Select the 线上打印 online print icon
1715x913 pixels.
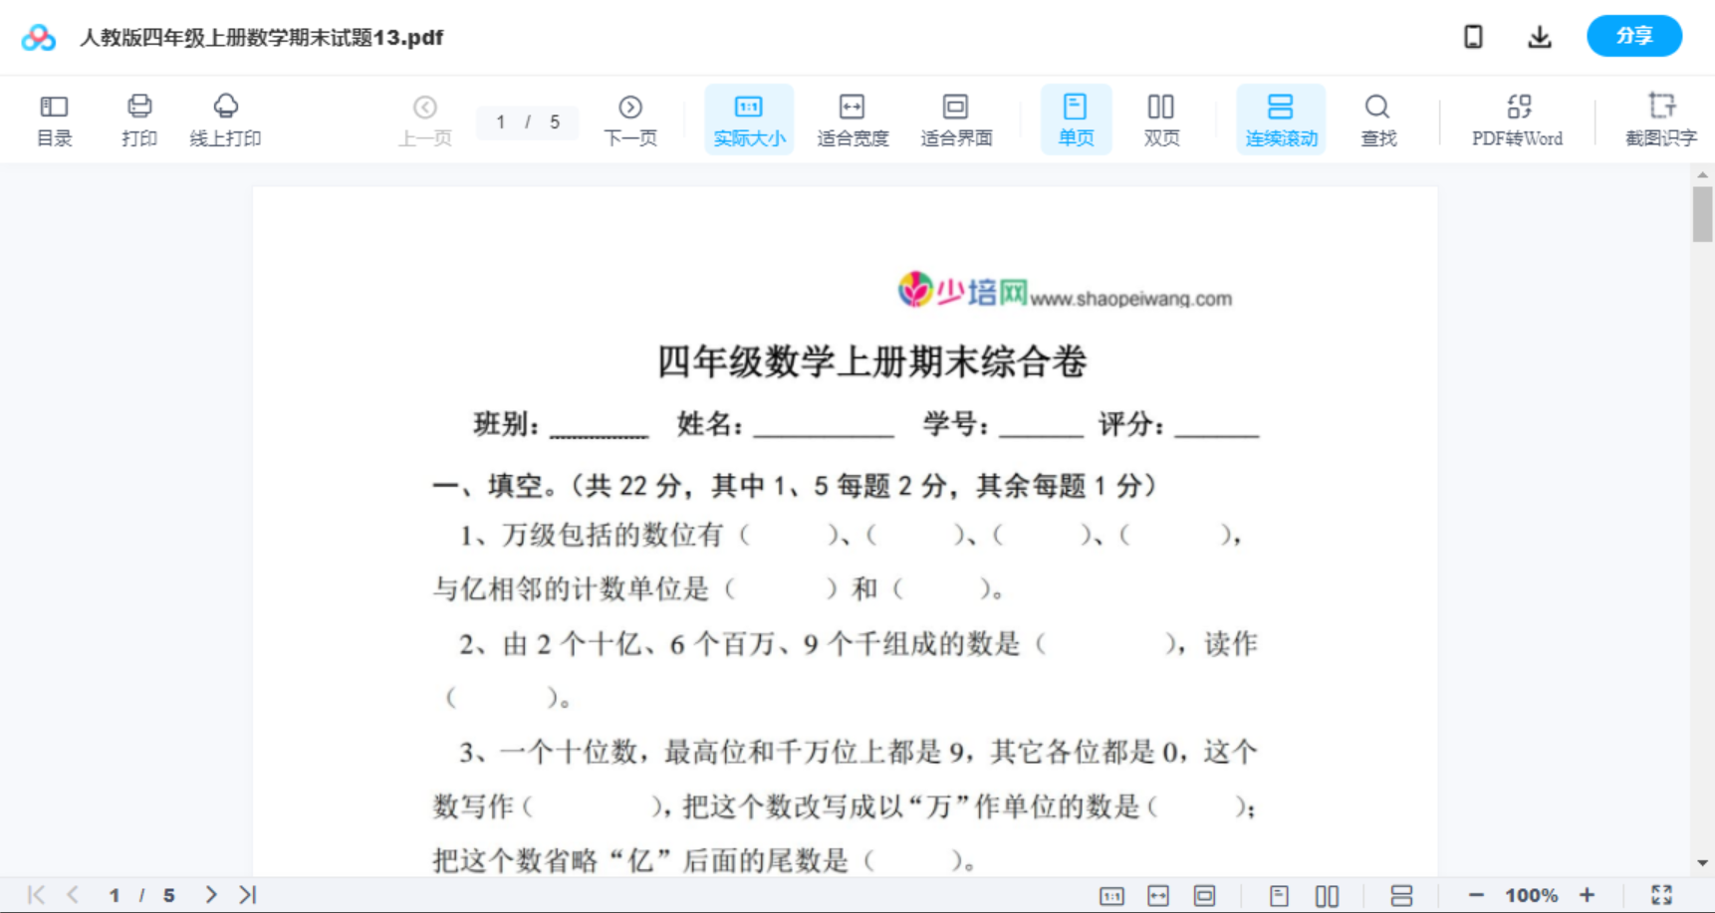pyautogui.click(x=226, y=118)
